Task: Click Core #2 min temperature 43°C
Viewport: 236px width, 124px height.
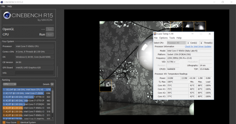Action: 192,93
